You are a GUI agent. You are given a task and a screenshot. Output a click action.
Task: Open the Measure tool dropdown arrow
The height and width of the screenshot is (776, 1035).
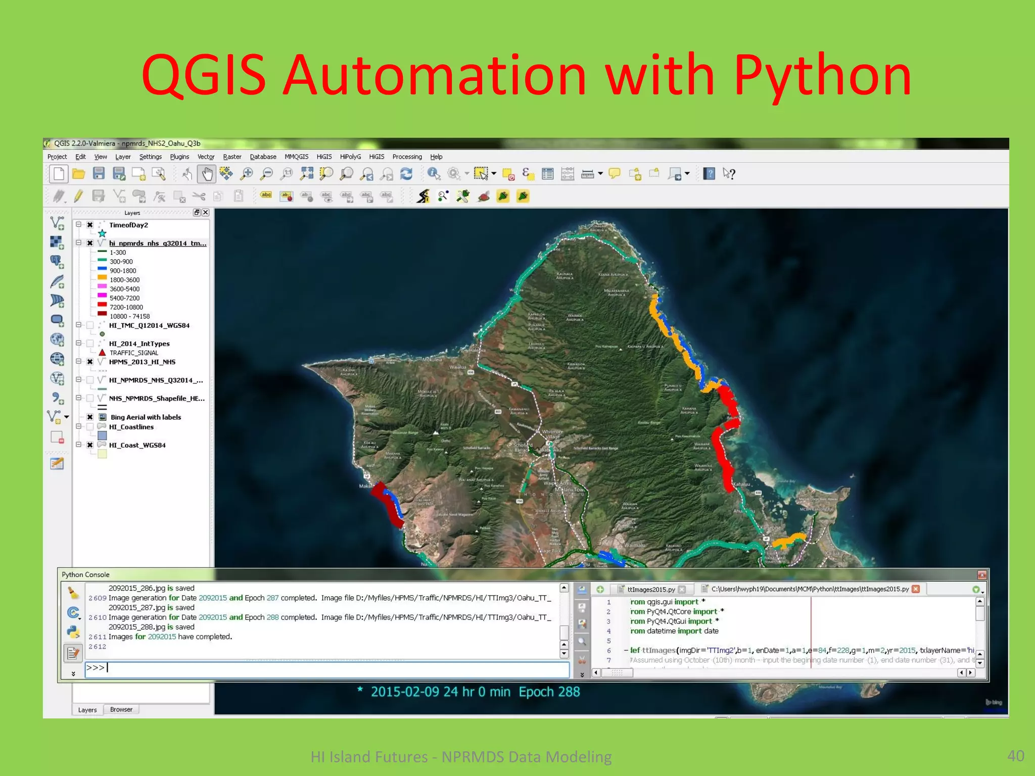tap(600, 174)
